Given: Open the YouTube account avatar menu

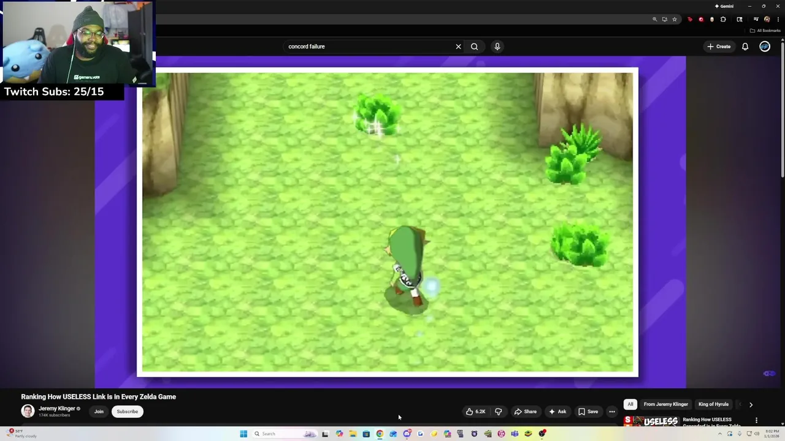Looking at the screenshot, I should coord(765,47).
